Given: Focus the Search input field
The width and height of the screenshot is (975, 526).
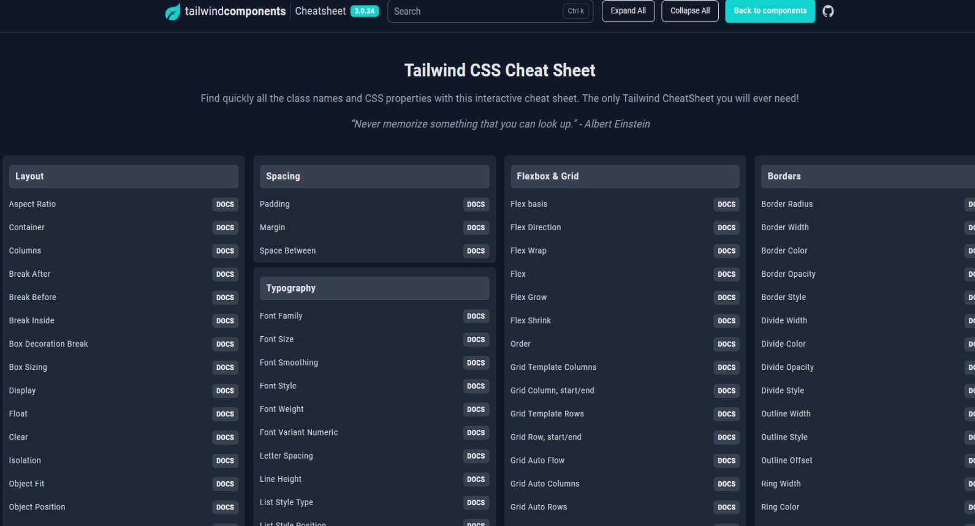Looking at the screenshot, I should [x=490, y=11].
